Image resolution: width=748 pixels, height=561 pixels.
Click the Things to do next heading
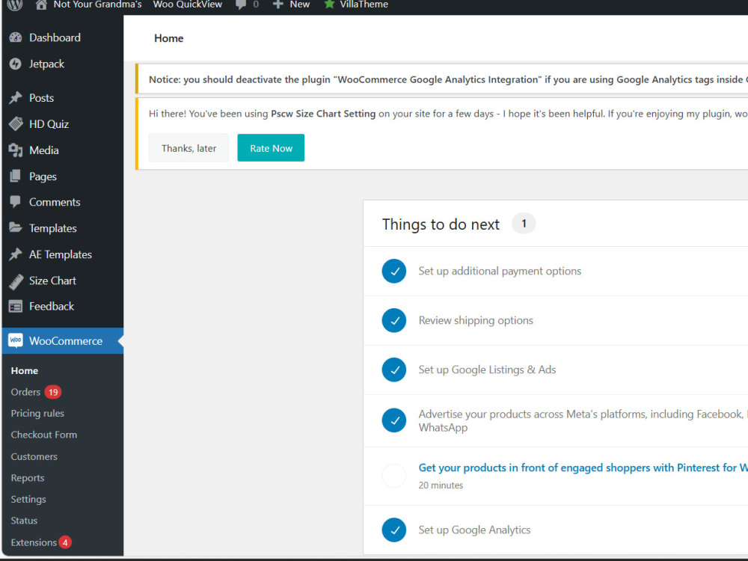point(441,224)
